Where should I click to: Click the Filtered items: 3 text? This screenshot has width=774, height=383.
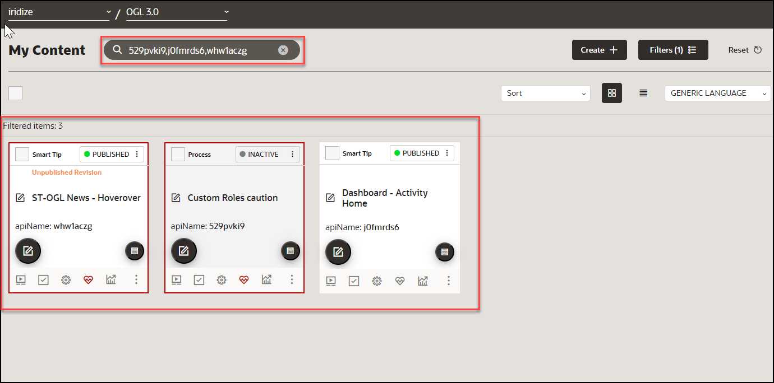coord(33,126)
